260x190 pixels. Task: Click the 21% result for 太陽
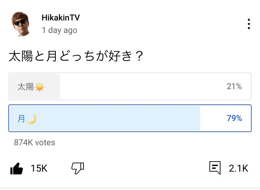[234, 87]
